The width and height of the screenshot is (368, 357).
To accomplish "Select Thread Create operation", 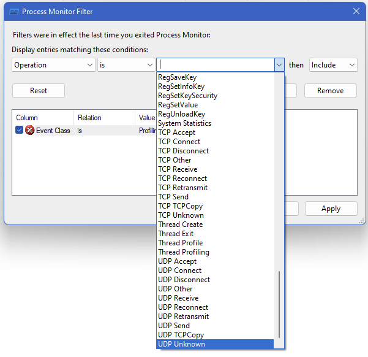I will [215, 224].
